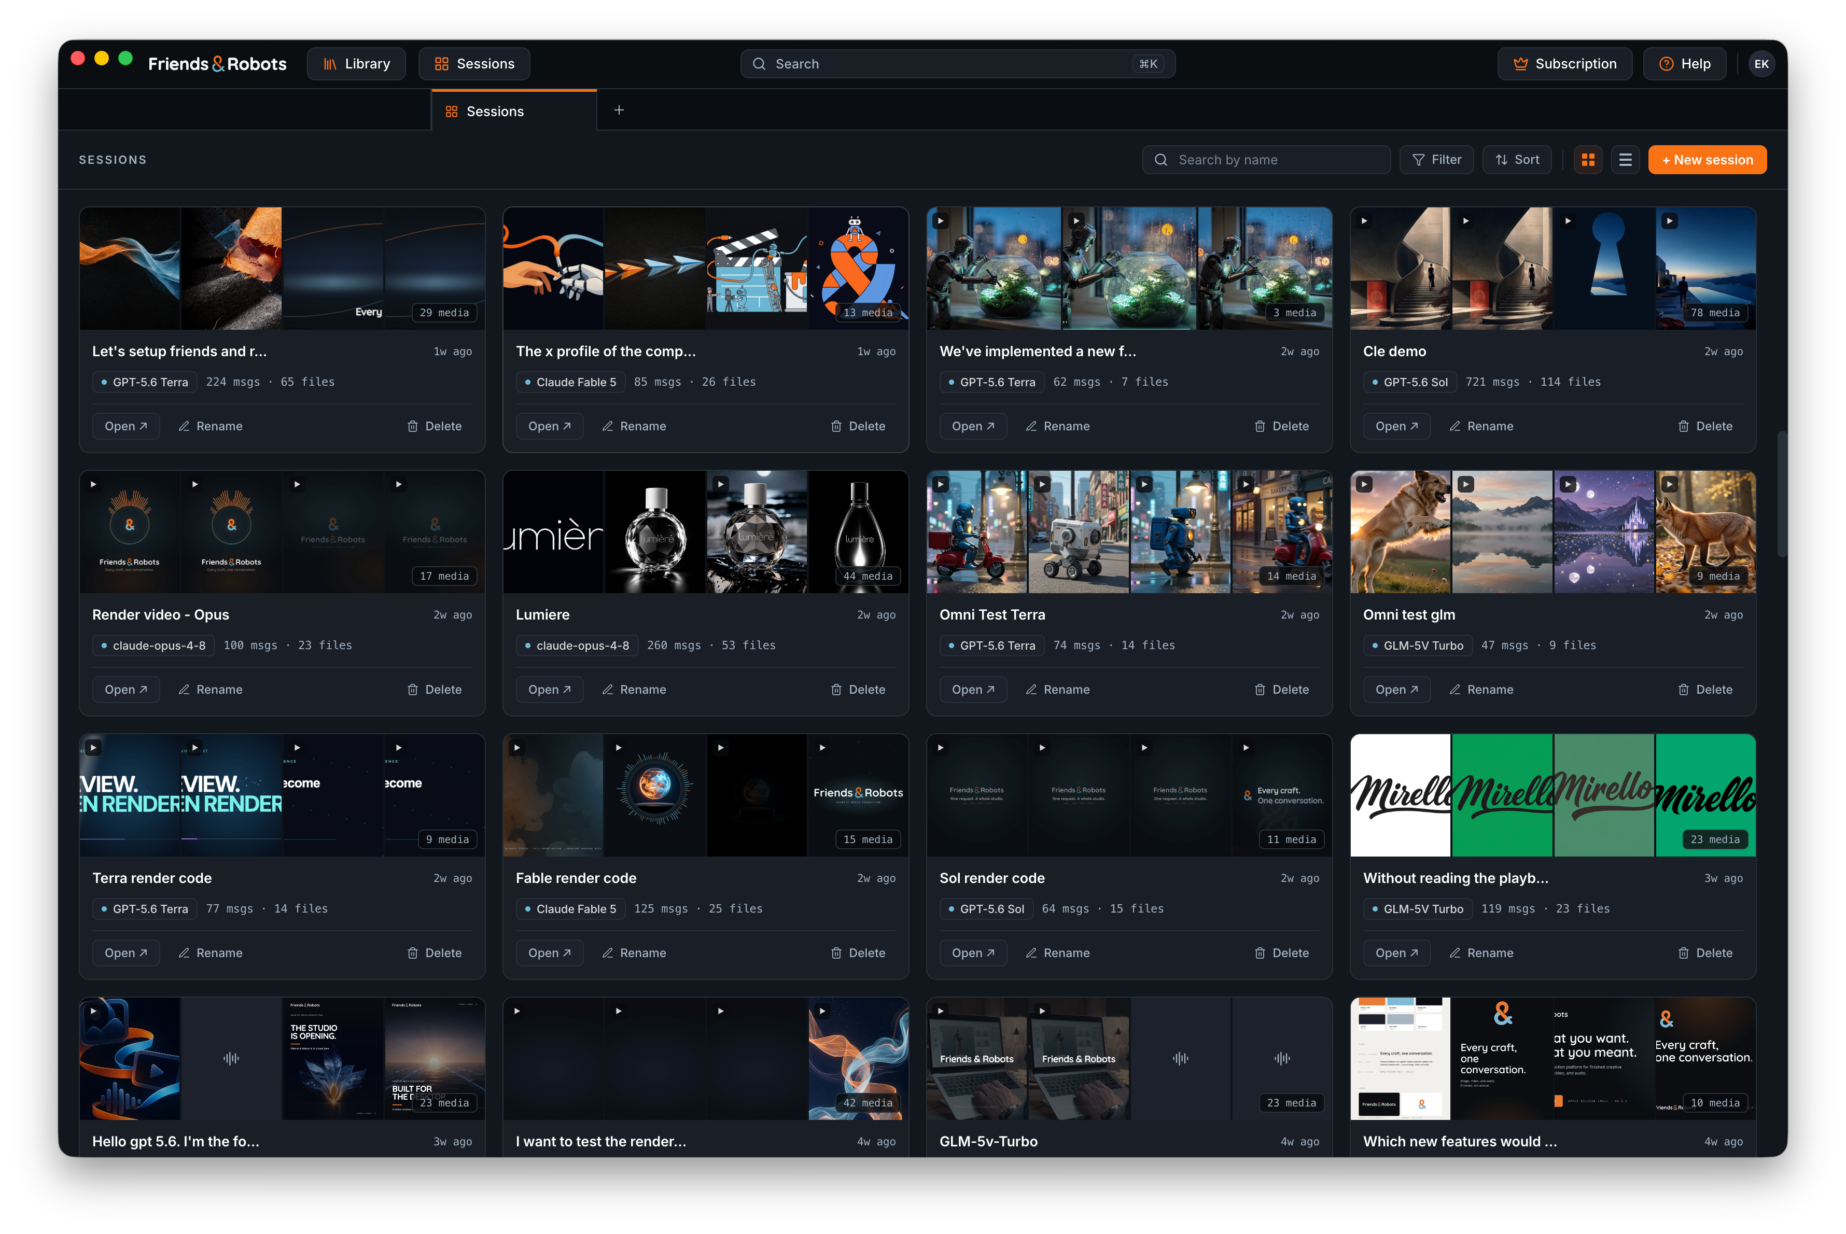
Task: Delete the Terra render code session
Action: (x=435, y=953)
